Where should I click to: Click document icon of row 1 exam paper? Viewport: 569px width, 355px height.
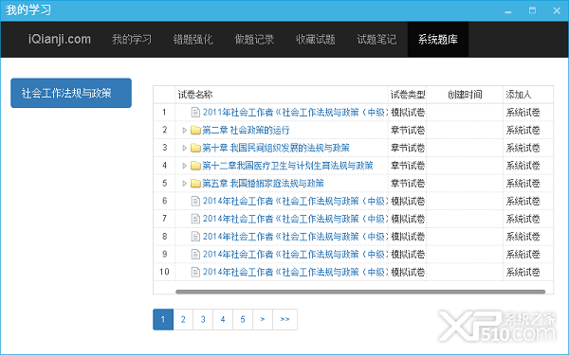(x=195, y=113)
